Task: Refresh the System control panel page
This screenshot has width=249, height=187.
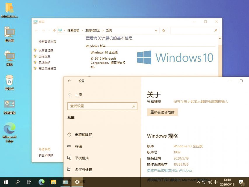Action: coord(163,30)
